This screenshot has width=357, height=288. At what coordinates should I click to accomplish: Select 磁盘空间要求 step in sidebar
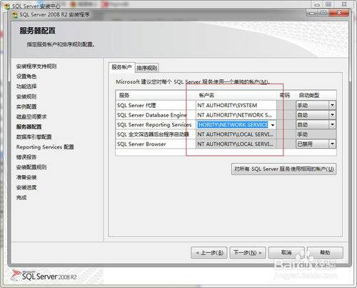[x=31, y=116]
